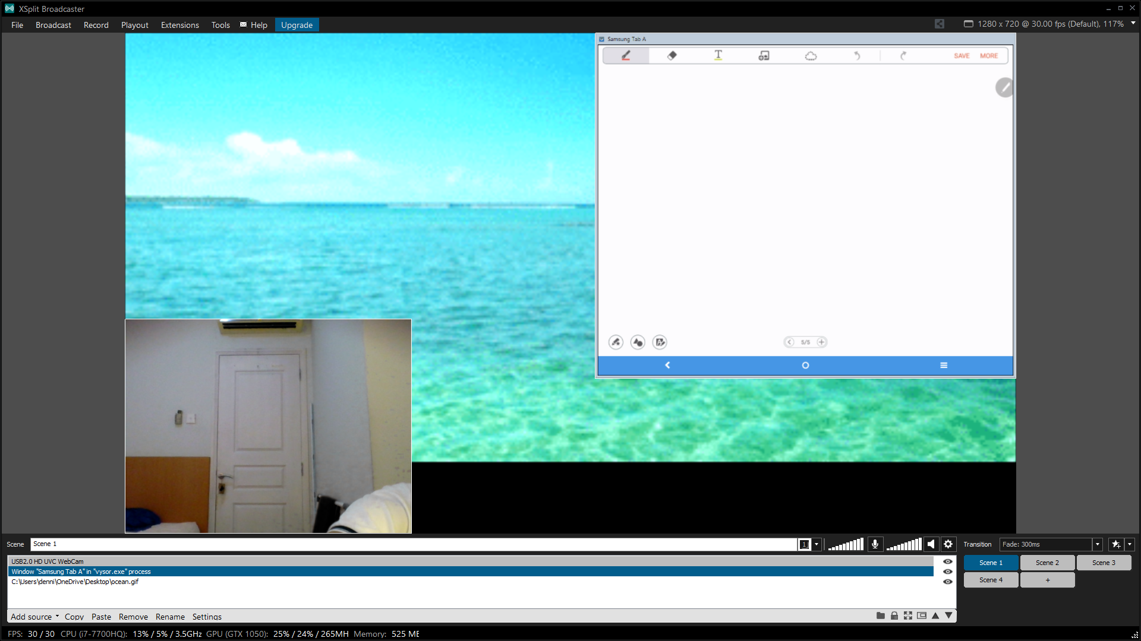Open the microphone audio settings icon
Screen dimensions: 1141x641
click(x=875, y=544)
